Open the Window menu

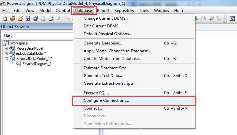pyautogui.click(x=162, y=11)
